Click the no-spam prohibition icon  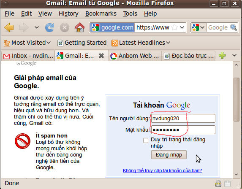pyautogui.click(x=22, y=141)
